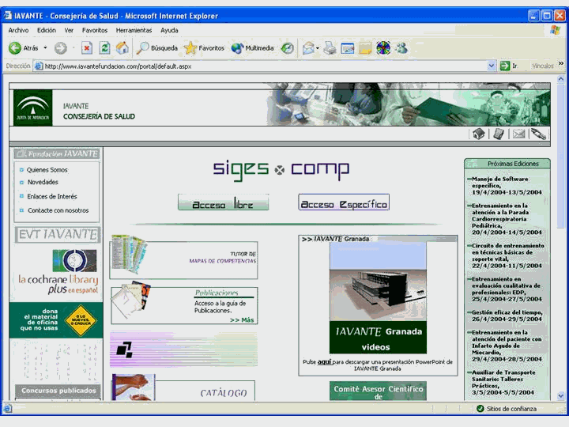
Task: Open the Quienes Somos sidebar link
Action: (x=47, y=170)
